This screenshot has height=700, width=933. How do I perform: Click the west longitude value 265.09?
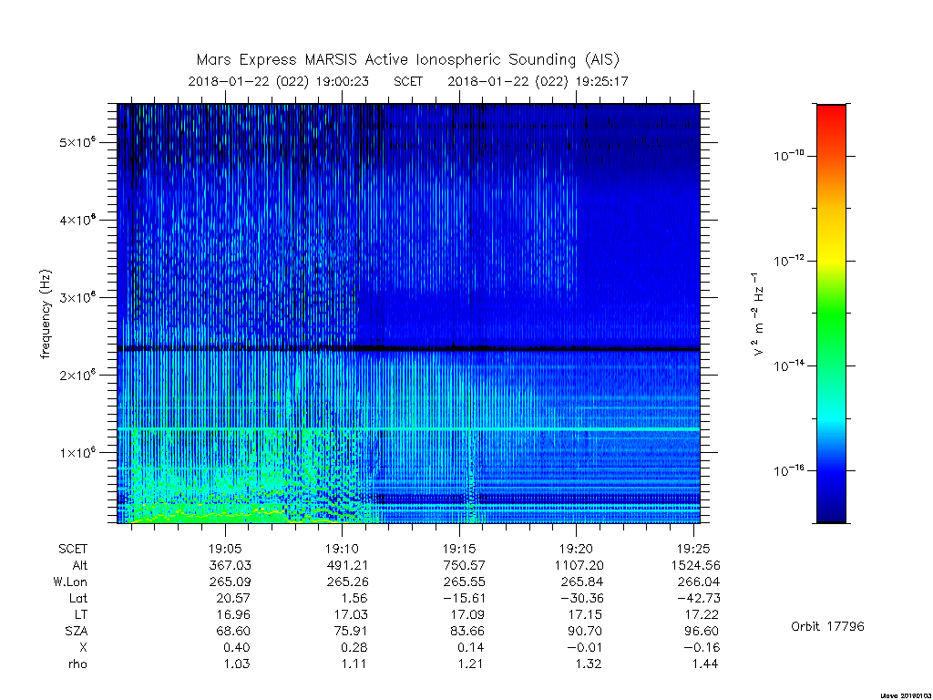pos(231,582)
